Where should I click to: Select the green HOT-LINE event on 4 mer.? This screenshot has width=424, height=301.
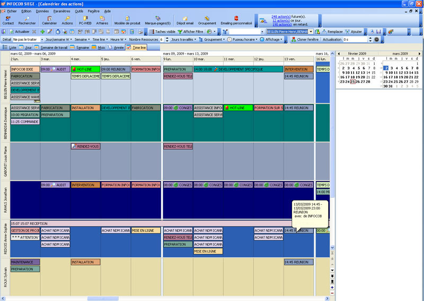[x=85, y=69]
